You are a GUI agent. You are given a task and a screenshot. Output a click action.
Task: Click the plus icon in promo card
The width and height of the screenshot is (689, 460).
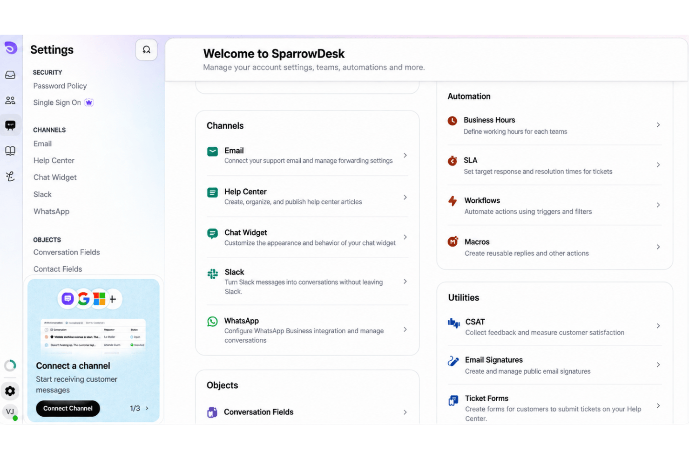click(x=113, y=299)
